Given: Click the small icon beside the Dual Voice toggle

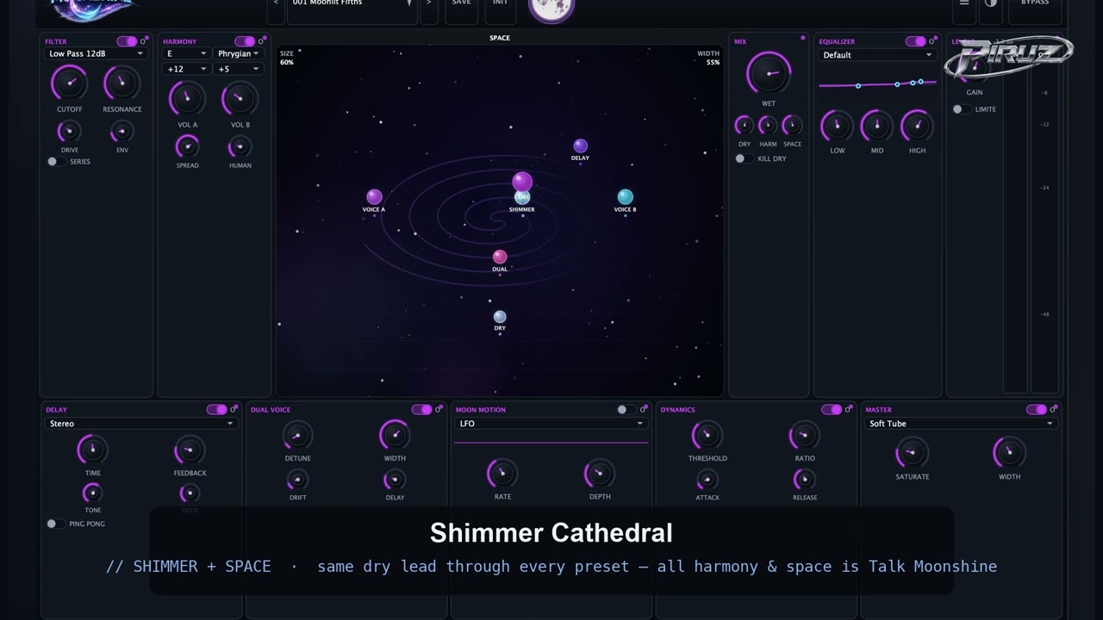Looking at the screenshot, I should tap(439, 409).
